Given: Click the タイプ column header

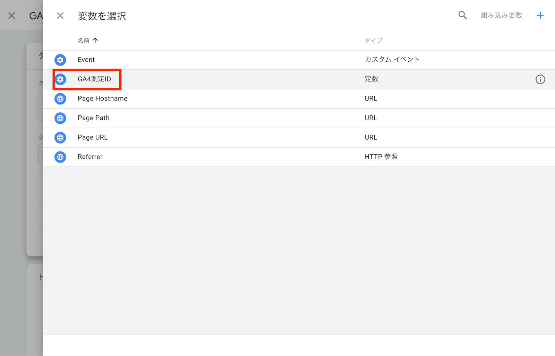Looking at the screenshot, I should pyautogui.click(x=374, y=41).
